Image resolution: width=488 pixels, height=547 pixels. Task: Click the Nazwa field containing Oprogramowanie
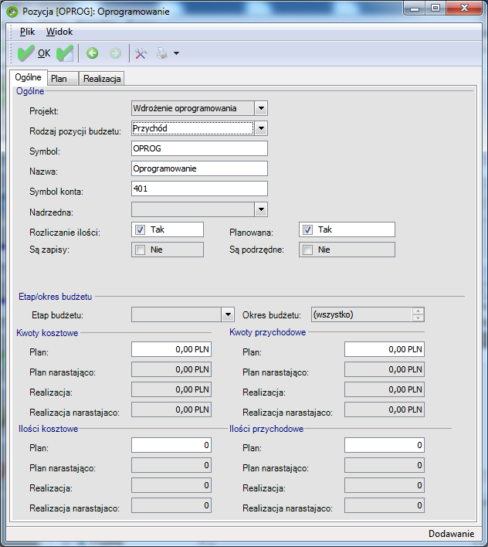199,168
